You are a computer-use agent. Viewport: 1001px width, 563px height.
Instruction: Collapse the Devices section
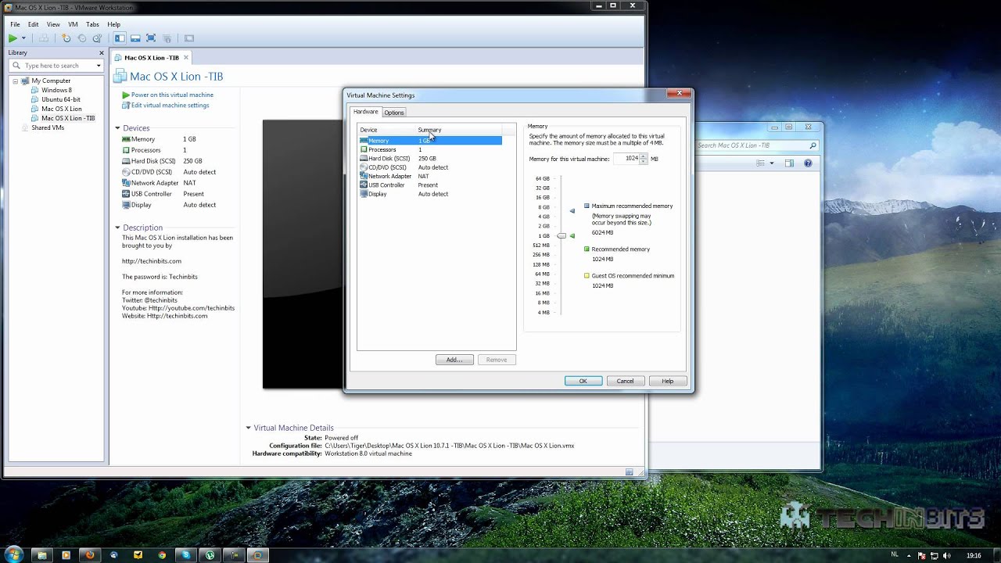[x=117, y=128]
